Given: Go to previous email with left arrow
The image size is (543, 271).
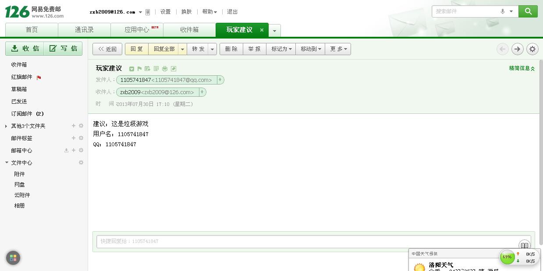Looking at the screenshot, I should tap(503, 49).
